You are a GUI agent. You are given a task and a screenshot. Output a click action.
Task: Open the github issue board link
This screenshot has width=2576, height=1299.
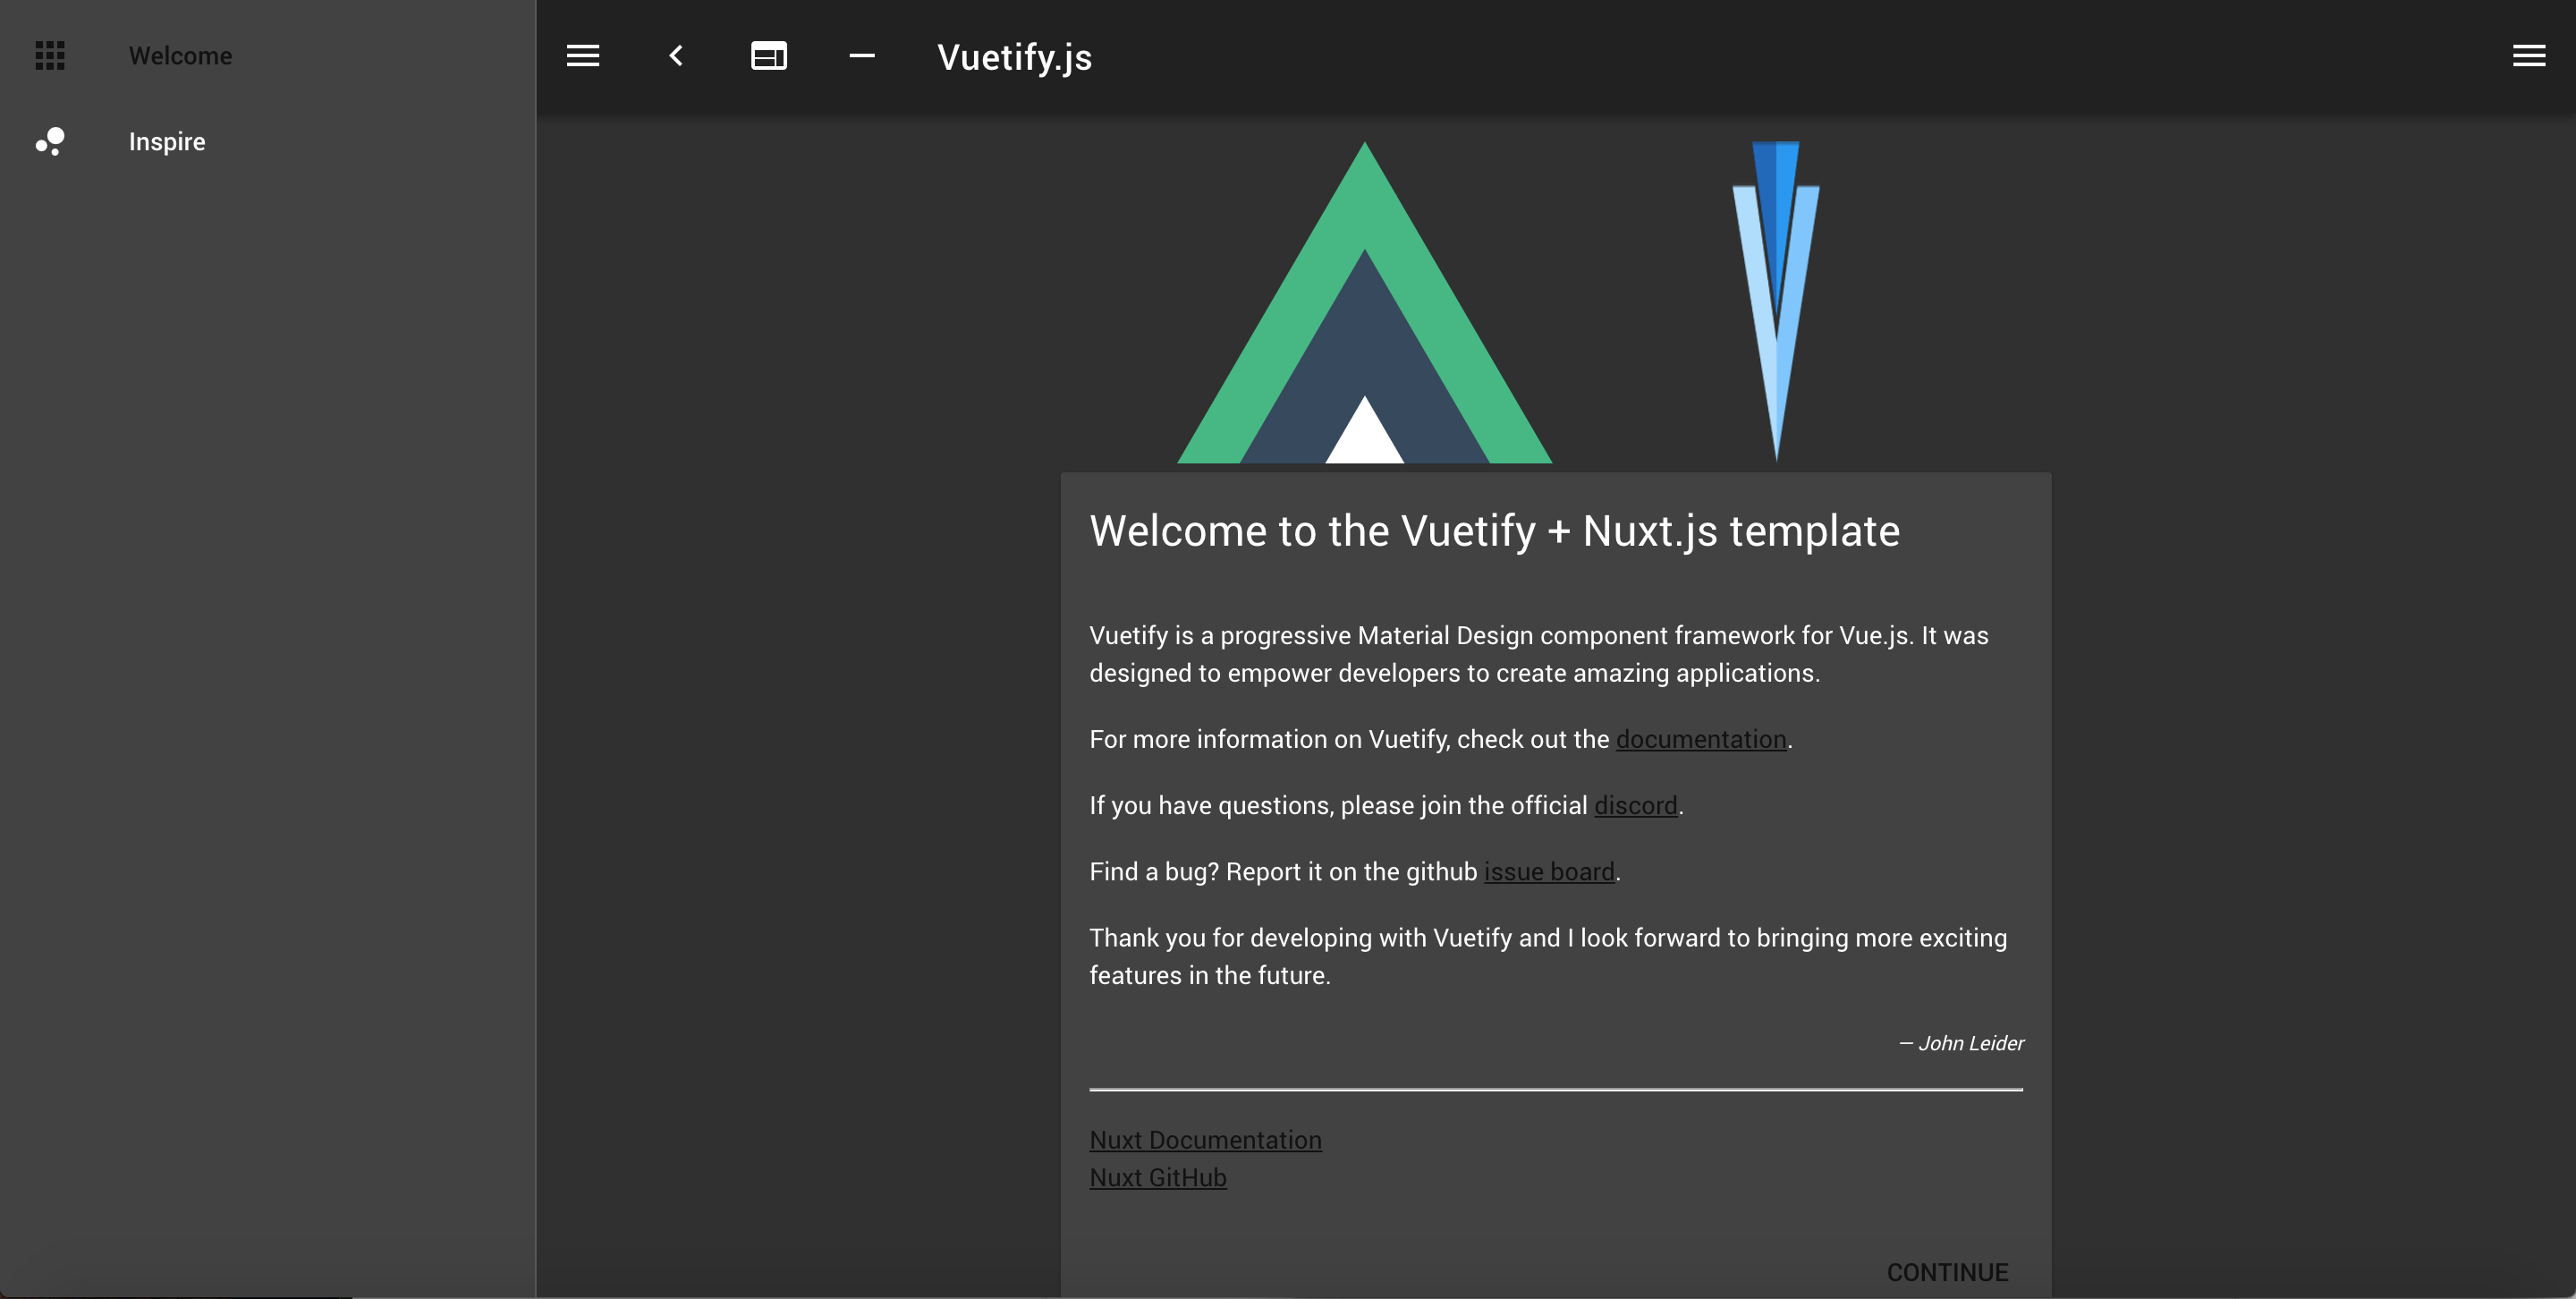coord(1548,871)
